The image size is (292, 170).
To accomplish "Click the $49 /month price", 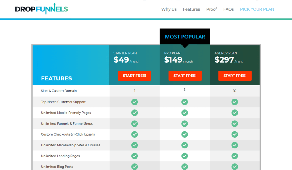I will [x=126, y=60].
